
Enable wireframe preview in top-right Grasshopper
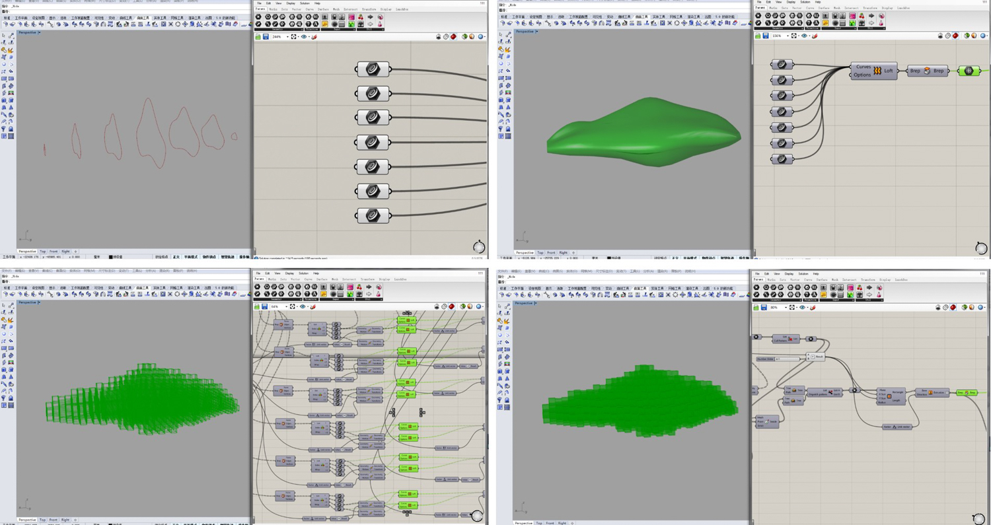click(x=948, y=36)
